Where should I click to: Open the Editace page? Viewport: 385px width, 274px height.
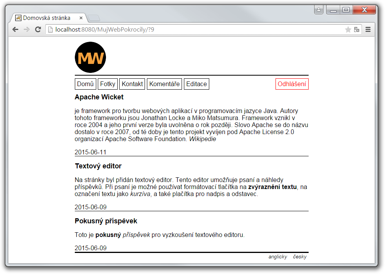196,84
